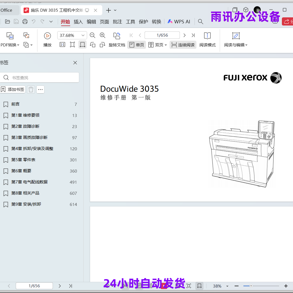The width and height of the screenshot is (293, 293).
Task: Go to first page arrow
Action: tap(131, 35)
